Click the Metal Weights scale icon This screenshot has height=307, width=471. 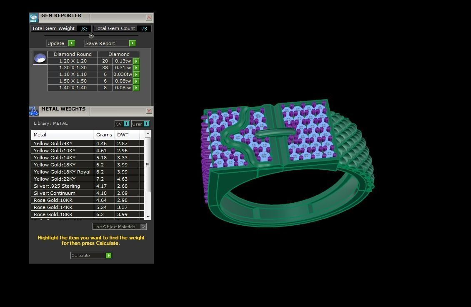[x=34, y=111]
